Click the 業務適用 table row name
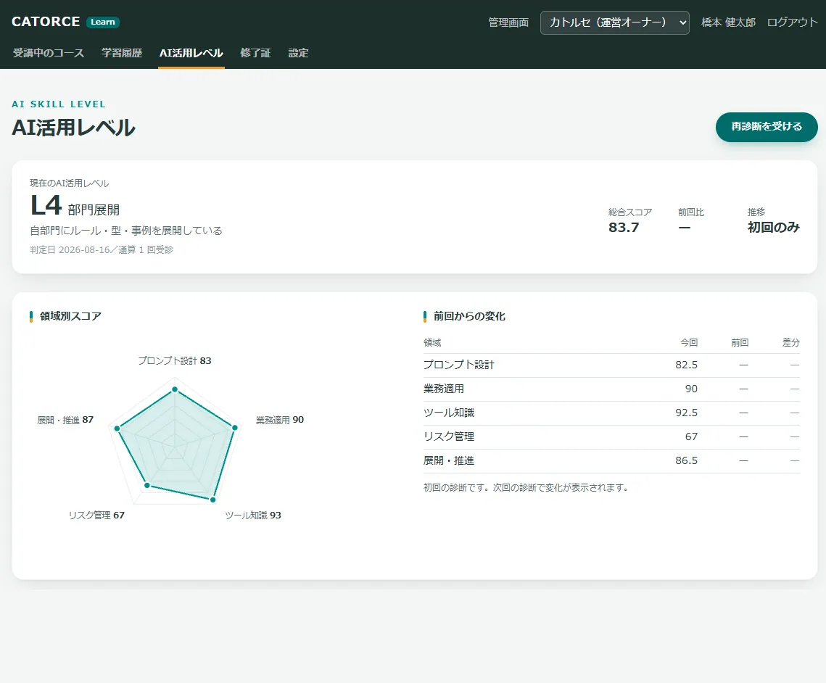 point(444,389)
